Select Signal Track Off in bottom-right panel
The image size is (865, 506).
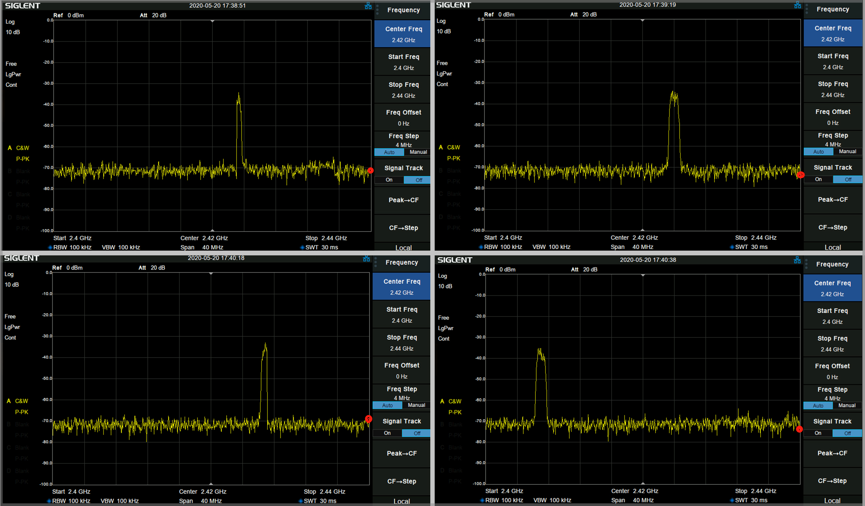coord(847,433)
